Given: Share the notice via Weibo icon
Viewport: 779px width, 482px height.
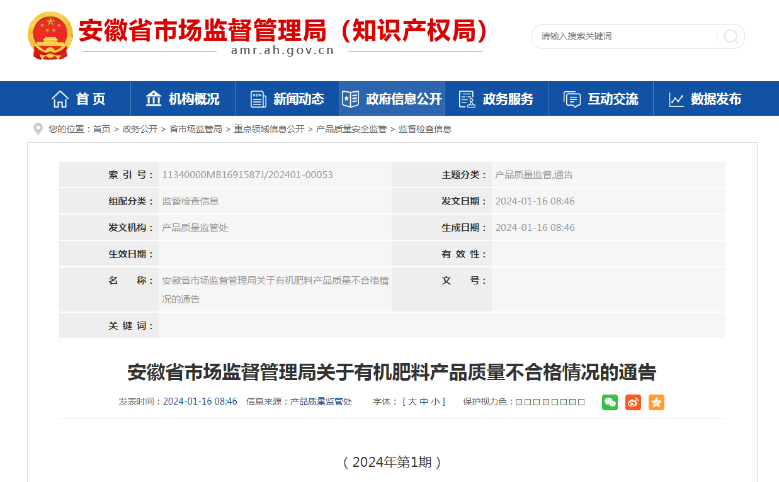Looking at the screenshot, I should [633, 402].
